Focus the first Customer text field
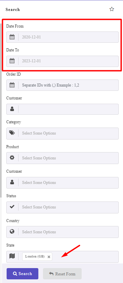 [x=68, y=109]
